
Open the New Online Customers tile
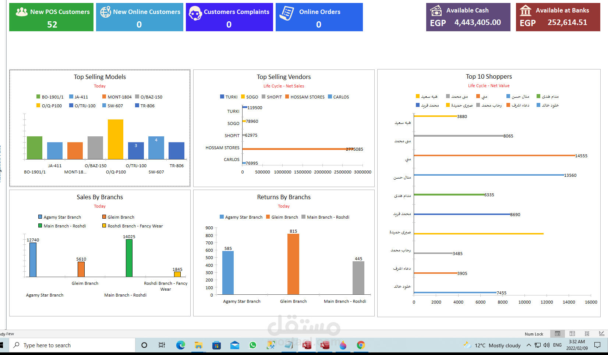tap(139, 17)
